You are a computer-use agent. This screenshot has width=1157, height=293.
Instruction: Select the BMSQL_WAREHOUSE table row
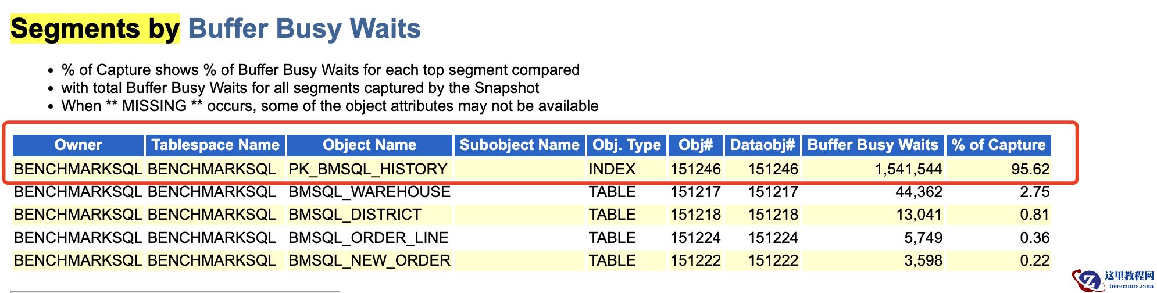531,192
